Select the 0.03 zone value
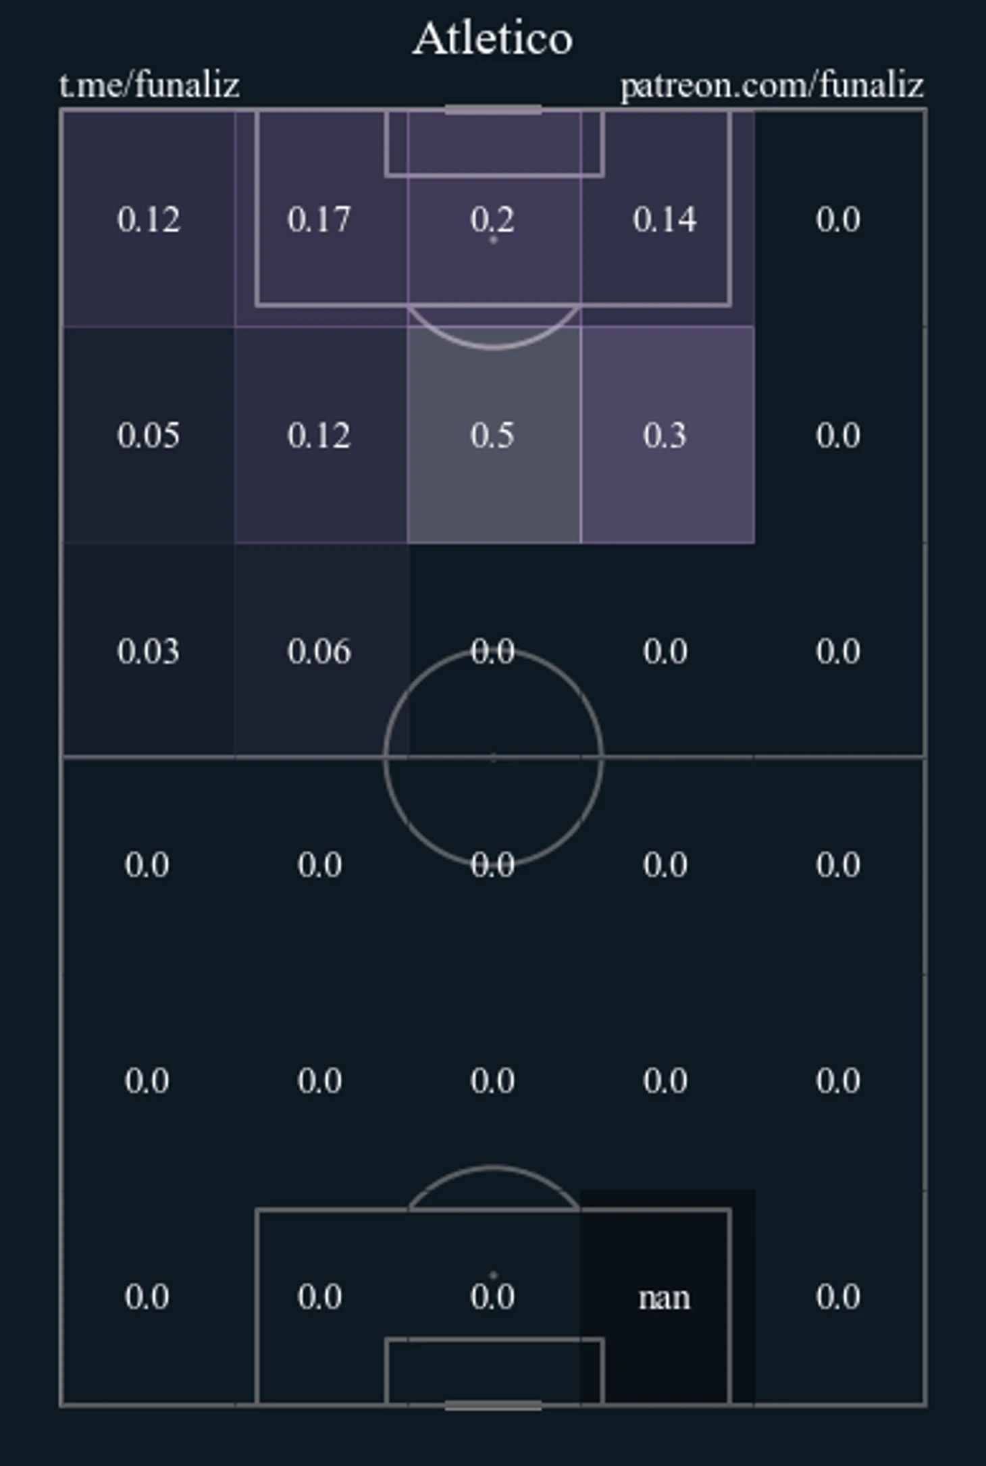The width and height of the screenshot is (986, 1466). [x=149, y=651]
